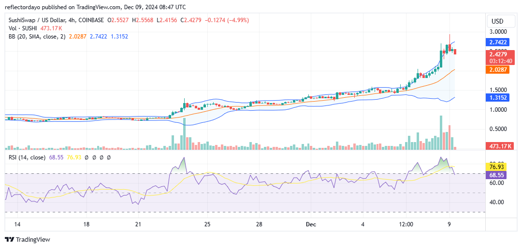
Task: Click the orange basis price label 2.0287
Action: click(498, 70)
